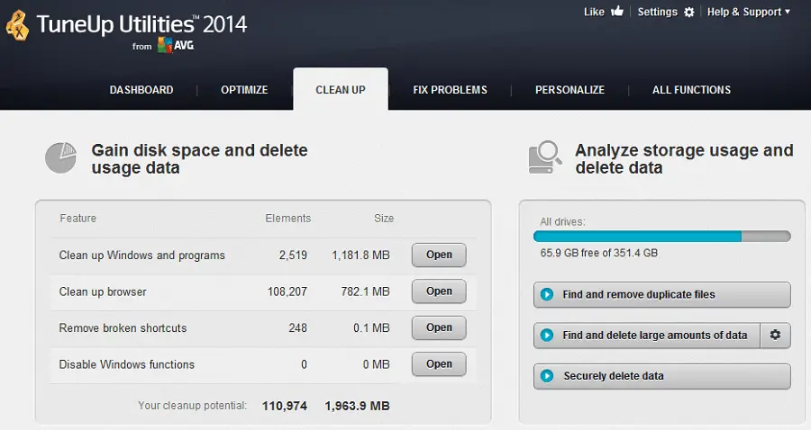The height and width of the screenshot is (430, 811).
Task: Launch Securely delete data
Action: [x=661, y=376]
